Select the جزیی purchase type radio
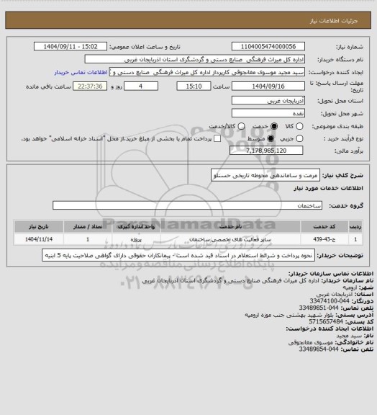Viewport: 377px width, 415px height. 299,138
